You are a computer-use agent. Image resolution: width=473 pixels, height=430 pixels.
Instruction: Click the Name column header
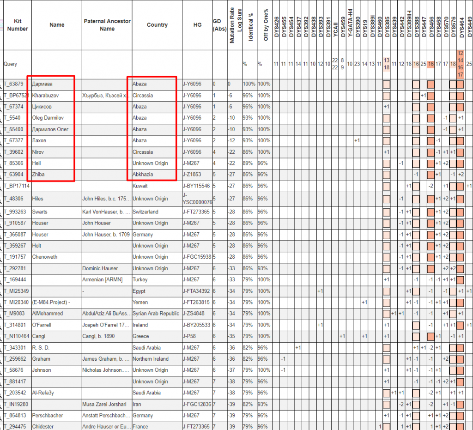point(57,25)
